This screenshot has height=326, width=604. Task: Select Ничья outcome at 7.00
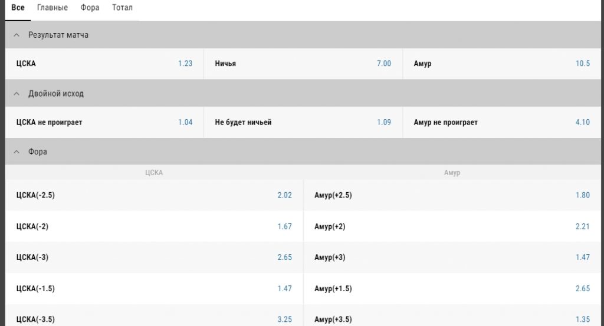[x=303, y=64]
